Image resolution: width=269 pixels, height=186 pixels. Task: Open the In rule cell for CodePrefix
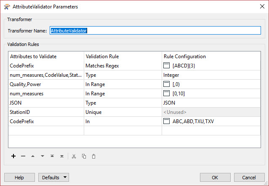pyautogui.click(x=123, y=121)
